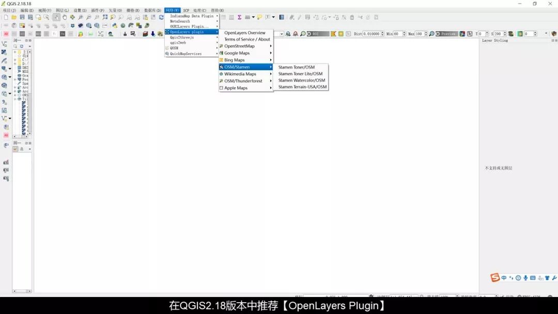Expand the first browser tree item
The height and width of the screenshot is (314, 558).
tap(15, 52)
